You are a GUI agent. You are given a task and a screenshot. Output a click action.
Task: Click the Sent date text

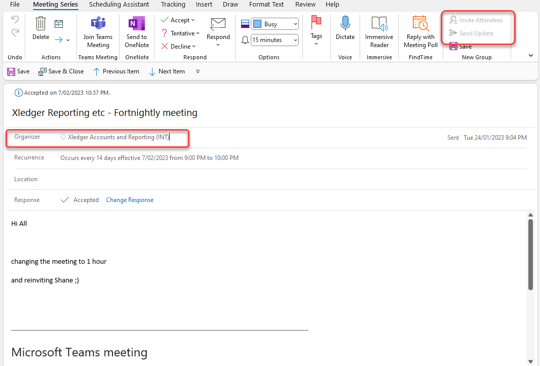pos(495,137)
